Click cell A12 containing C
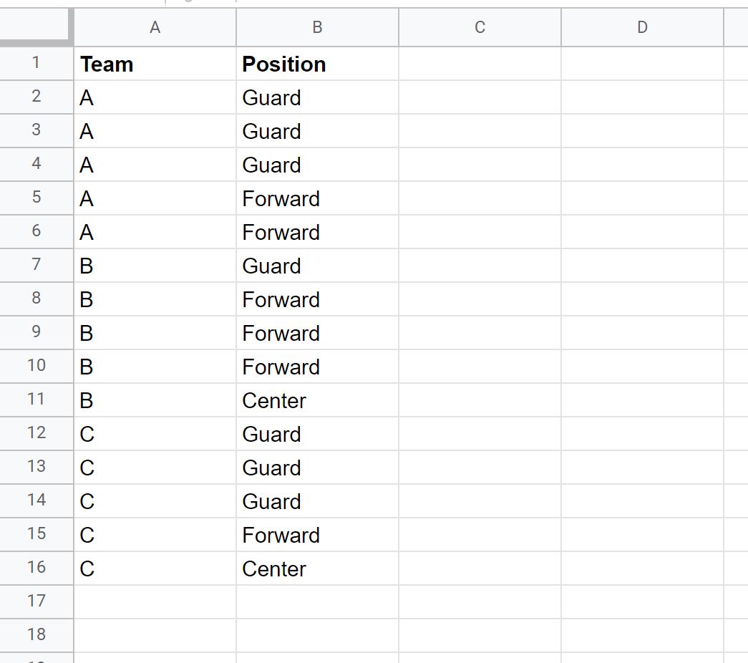 pyautogui.click(x=155, y=433)
